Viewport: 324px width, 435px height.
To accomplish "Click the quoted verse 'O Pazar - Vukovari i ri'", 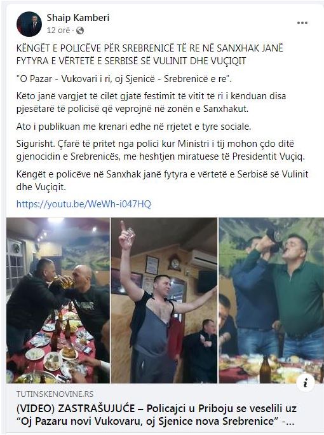I will point(124,79).
